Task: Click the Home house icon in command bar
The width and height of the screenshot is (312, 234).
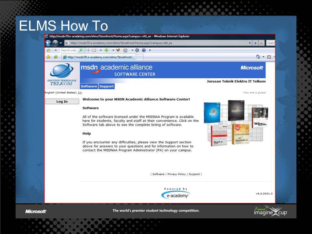Action: (x=258, y=57)
